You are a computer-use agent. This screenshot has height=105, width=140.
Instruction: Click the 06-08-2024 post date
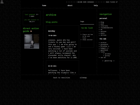(x=52, y=66)
